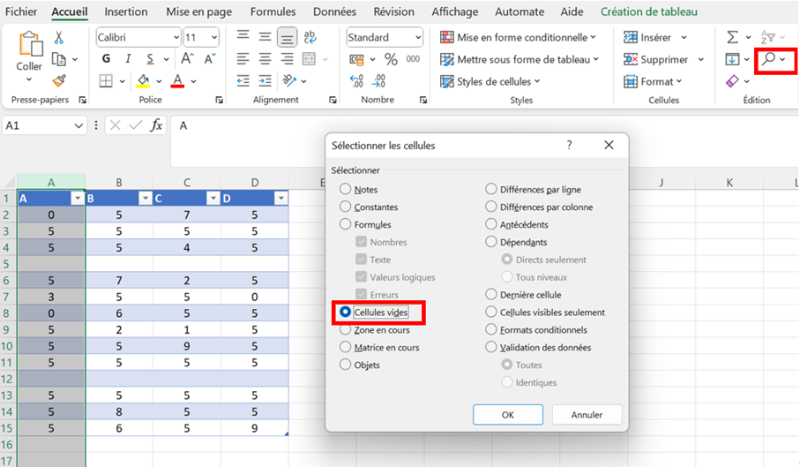Open the Standard number format dropdown
This screenshot has width=800, height=467.
[x=418, y=37]
